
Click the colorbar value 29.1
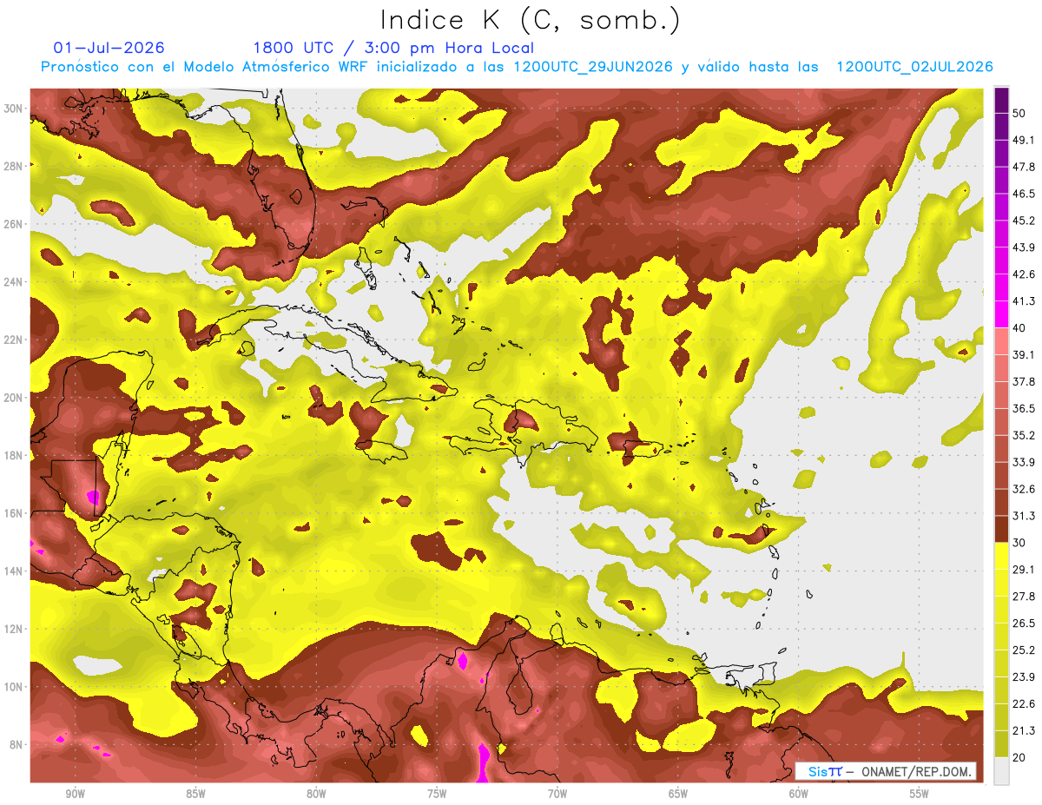[1025, 570]
